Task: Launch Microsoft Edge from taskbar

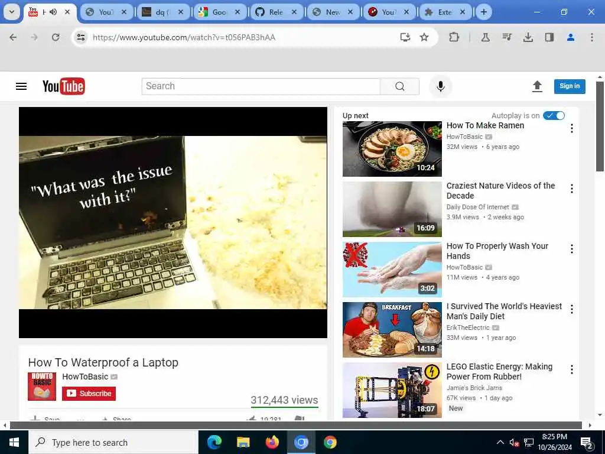Action: pos(214,442)
